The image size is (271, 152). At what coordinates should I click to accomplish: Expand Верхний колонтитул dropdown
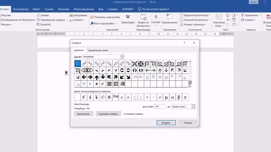tap(209, 15)
